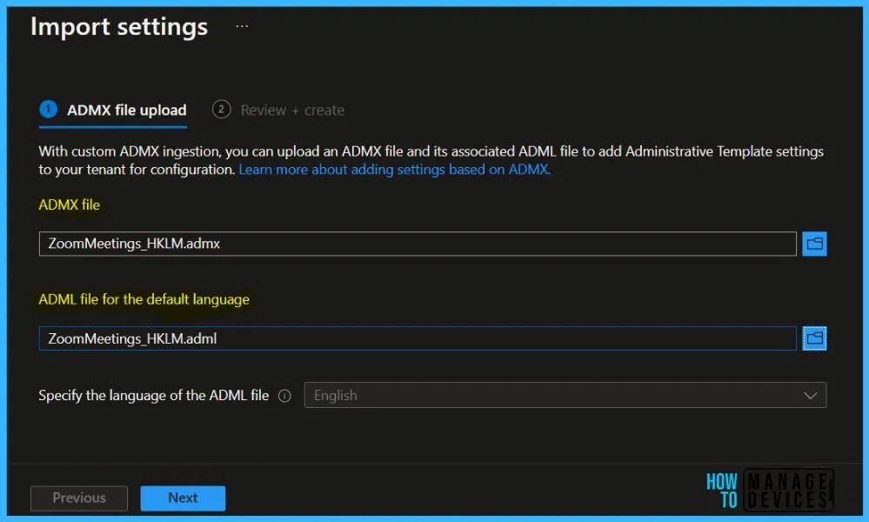Click the ZoomMeetings_HKLM.admx file field

(418, 244)
